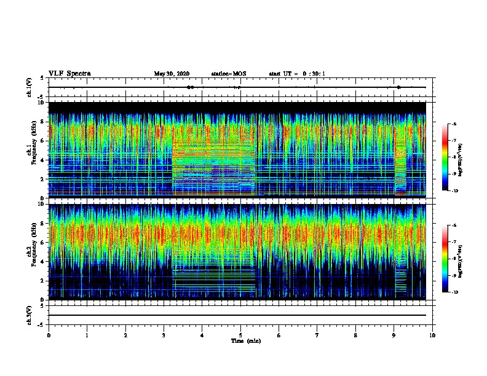Viewport: 487px width, 376px height.
Task: Click the ch.2 "Frequency (kHz)" axis label
Action: (x=34, y=245)
